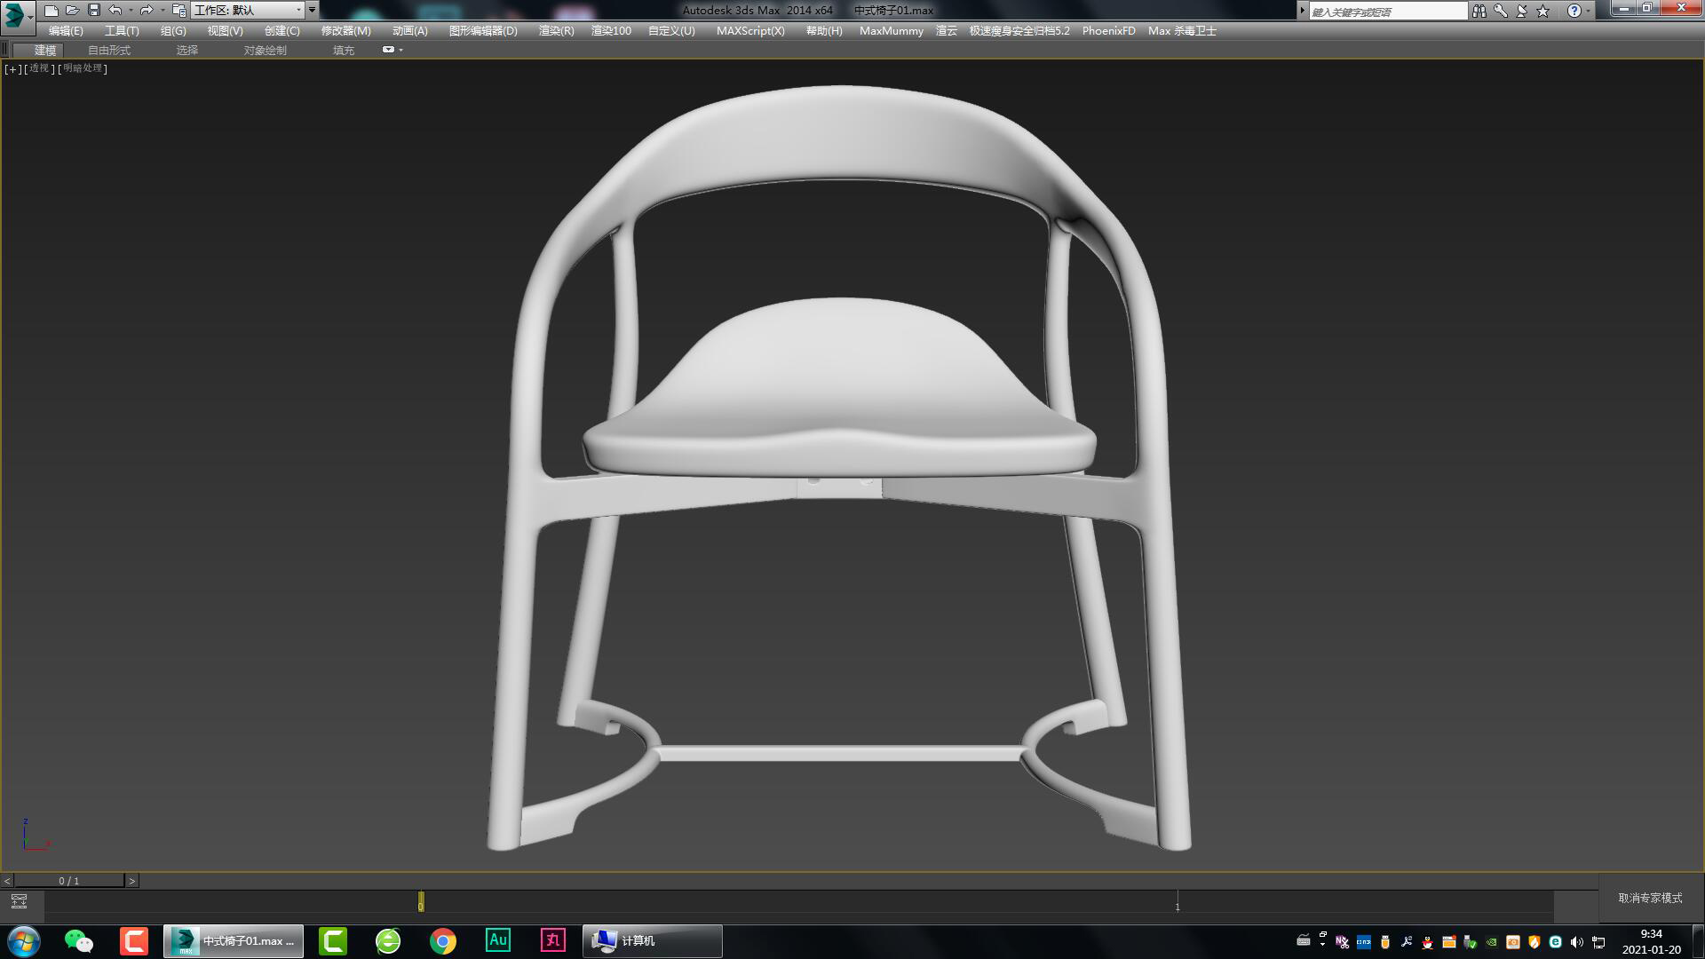Viewport: 1705px width, 959px height.
Task: Switch to the 自由形式 ribbon tab
Action: coord(108,50)
